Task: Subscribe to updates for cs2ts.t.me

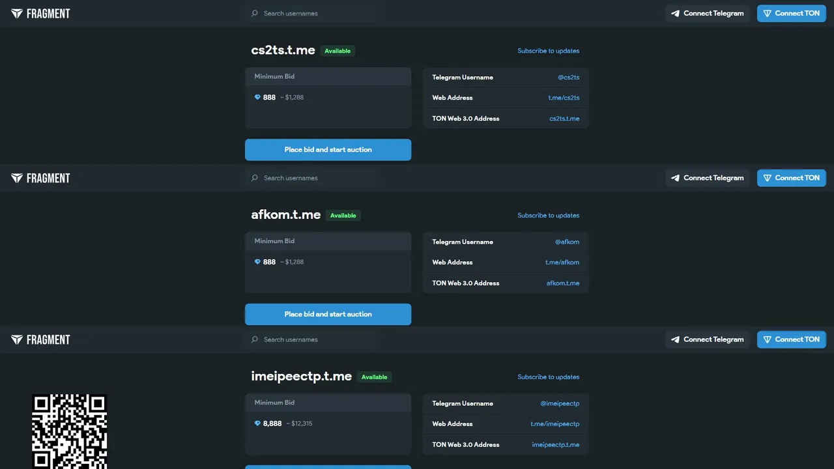Action: 549,51
